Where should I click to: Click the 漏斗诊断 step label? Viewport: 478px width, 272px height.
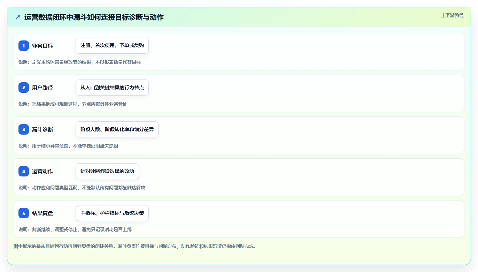coord(43,129)
